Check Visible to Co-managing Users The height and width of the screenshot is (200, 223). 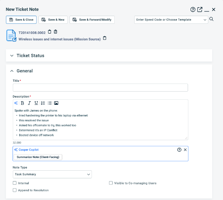point(111,183)
